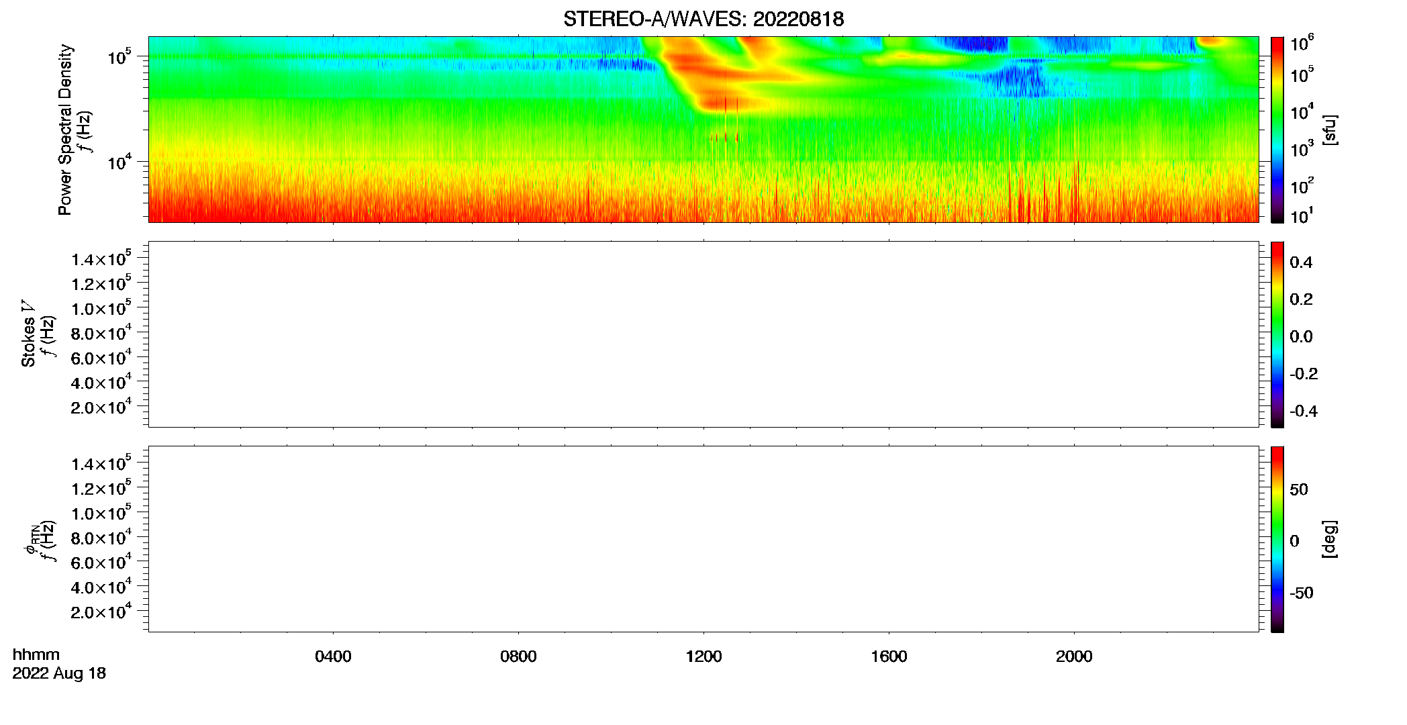1407x725 pixels.
Task: Click the 0800 time tick label
Action: [518, 657]
